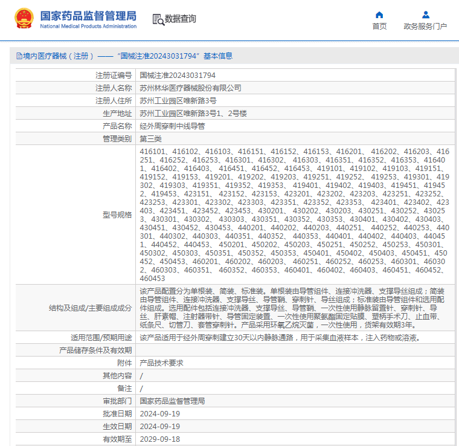Screen dimensions: 459x446
Task: Open the 数据查询 link
Action: coord(181,19)
